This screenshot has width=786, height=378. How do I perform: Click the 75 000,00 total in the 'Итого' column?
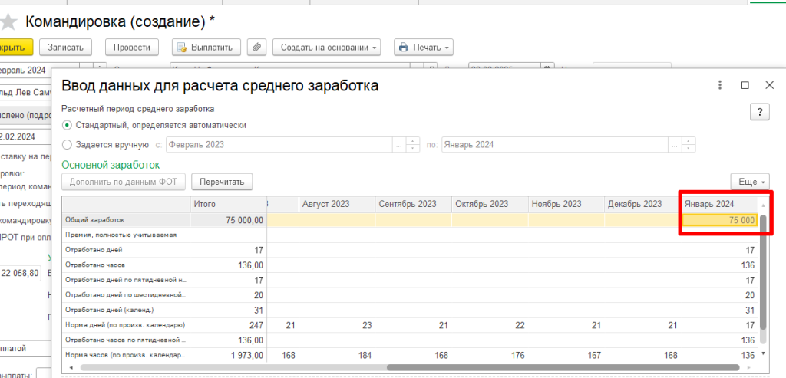click(245, 220)
